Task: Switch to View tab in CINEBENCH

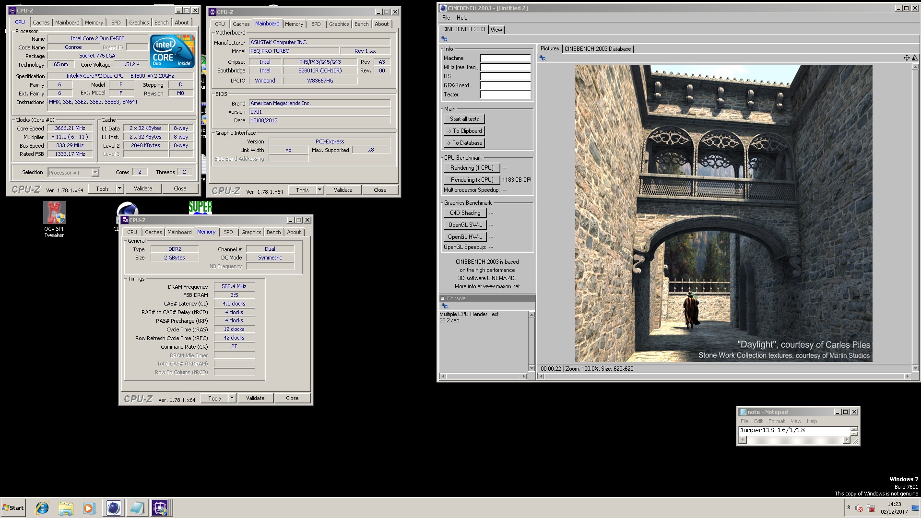Action: click(x=496, y=30)
